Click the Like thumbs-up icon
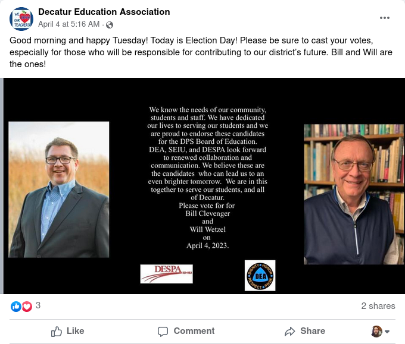The image size is (405, 344). point(57,332)
